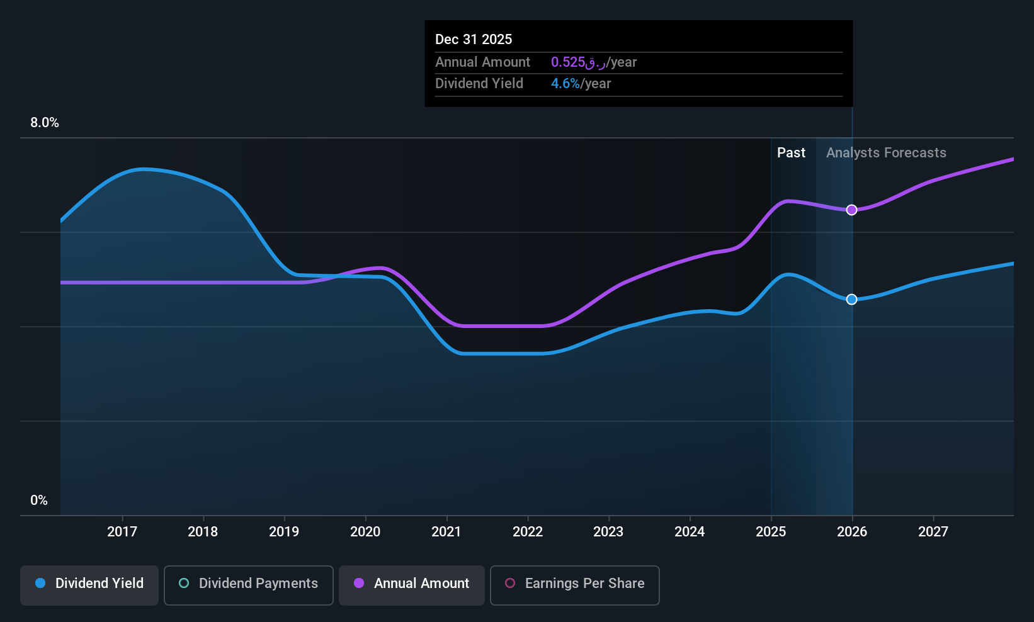1034x622 pixels.
Task: Click the 2020 axis label
Action: click(365, 532)
